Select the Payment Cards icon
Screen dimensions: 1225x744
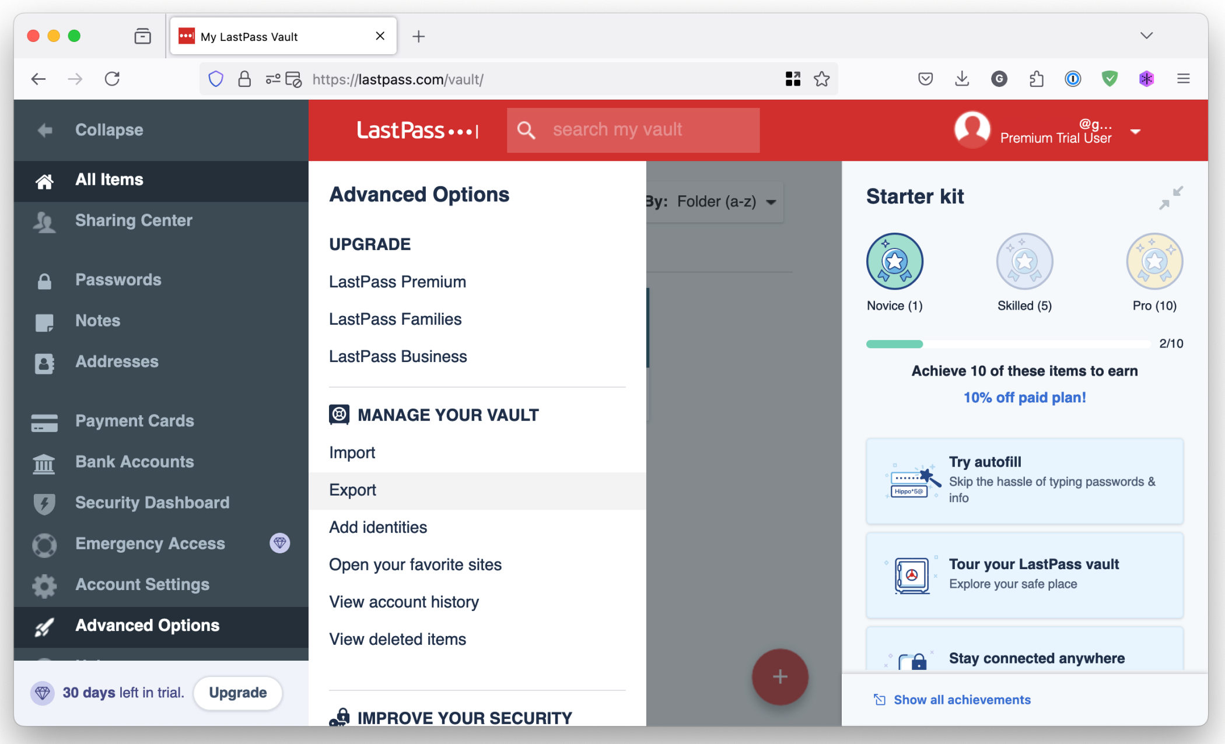pos(44,422)
